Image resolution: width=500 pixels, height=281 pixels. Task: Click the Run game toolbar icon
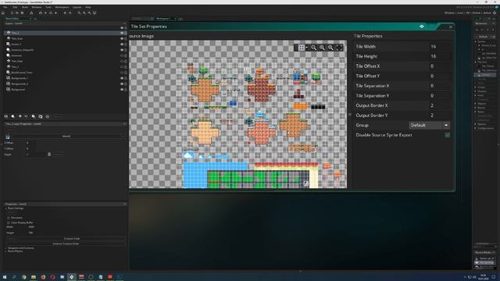[x=45, y=13]
